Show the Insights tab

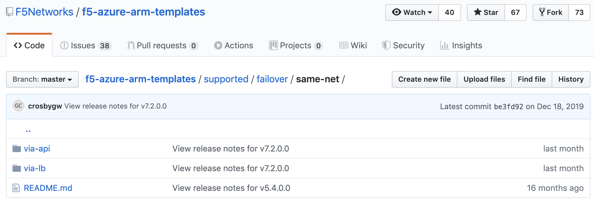point(461,45)
